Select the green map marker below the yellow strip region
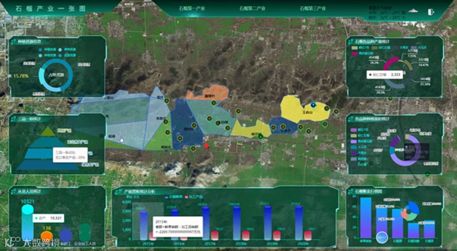457x251 pixels. click(260, 136)
